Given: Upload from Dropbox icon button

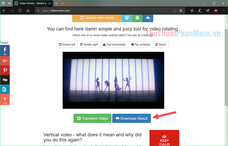Looking at the screenshot, I should click(127, 18).
